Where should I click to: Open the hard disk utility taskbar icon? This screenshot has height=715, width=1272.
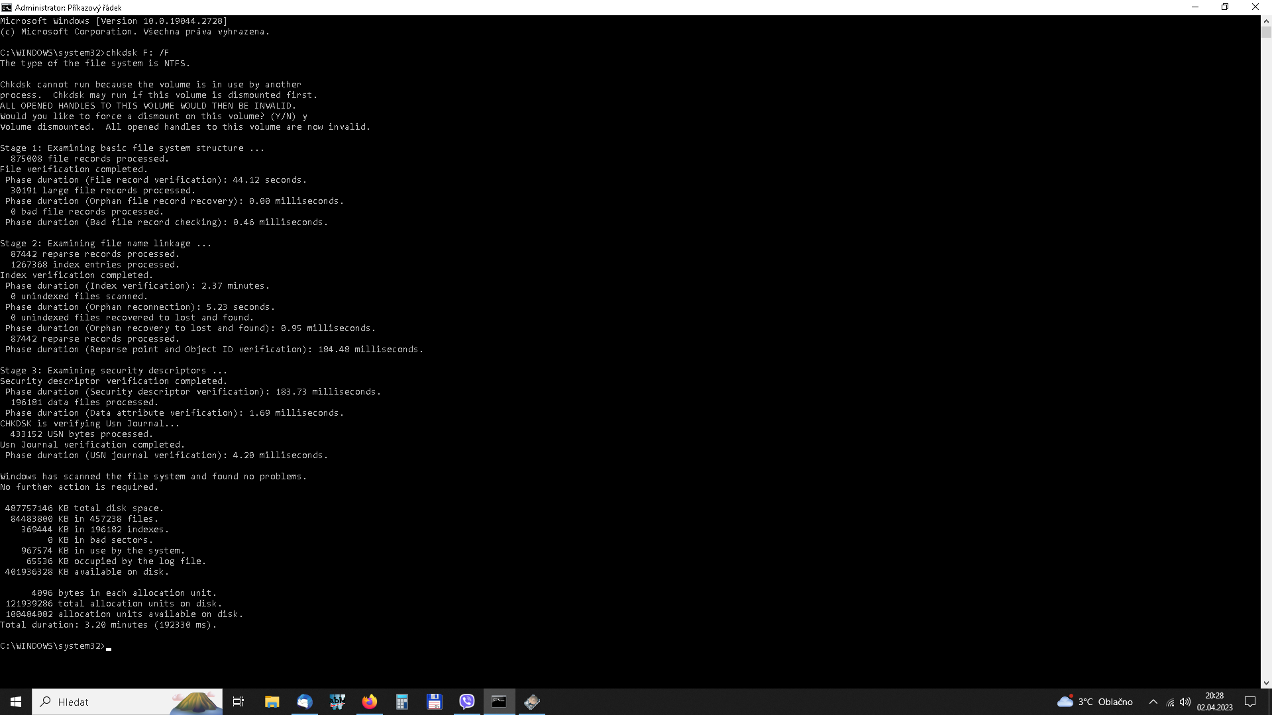coord(531,702)
